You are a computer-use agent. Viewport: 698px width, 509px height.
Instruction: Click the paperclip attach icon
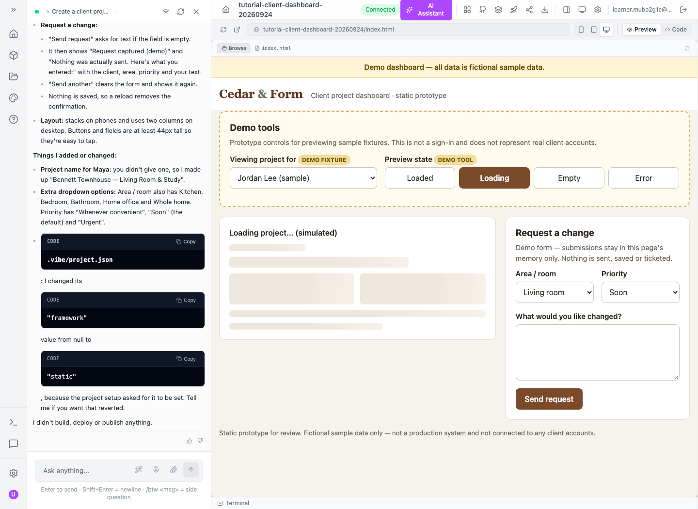click(174, 470)
